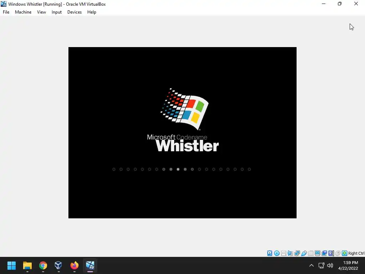Switch to Google Chrome in the taskbar
The height and width of the screenshot is (274, 365).
[x=43, y=265]
